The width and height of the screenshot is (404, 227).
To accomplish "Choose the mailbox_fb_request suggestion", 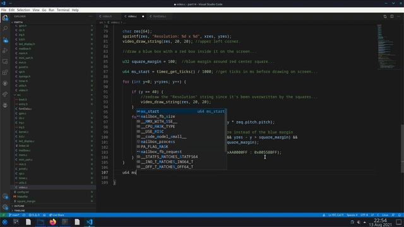I will (x=181, y=152).
